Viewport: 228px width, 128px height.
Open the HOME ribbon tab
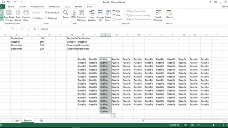11,6
